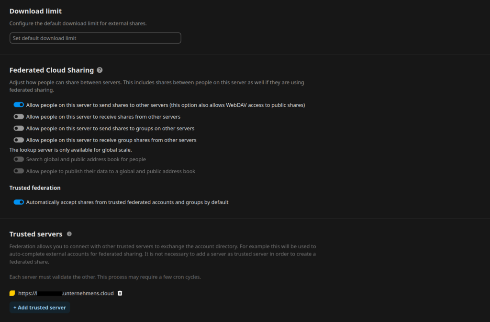
Task: Click the Trusted servers heading
Action: 36,234
